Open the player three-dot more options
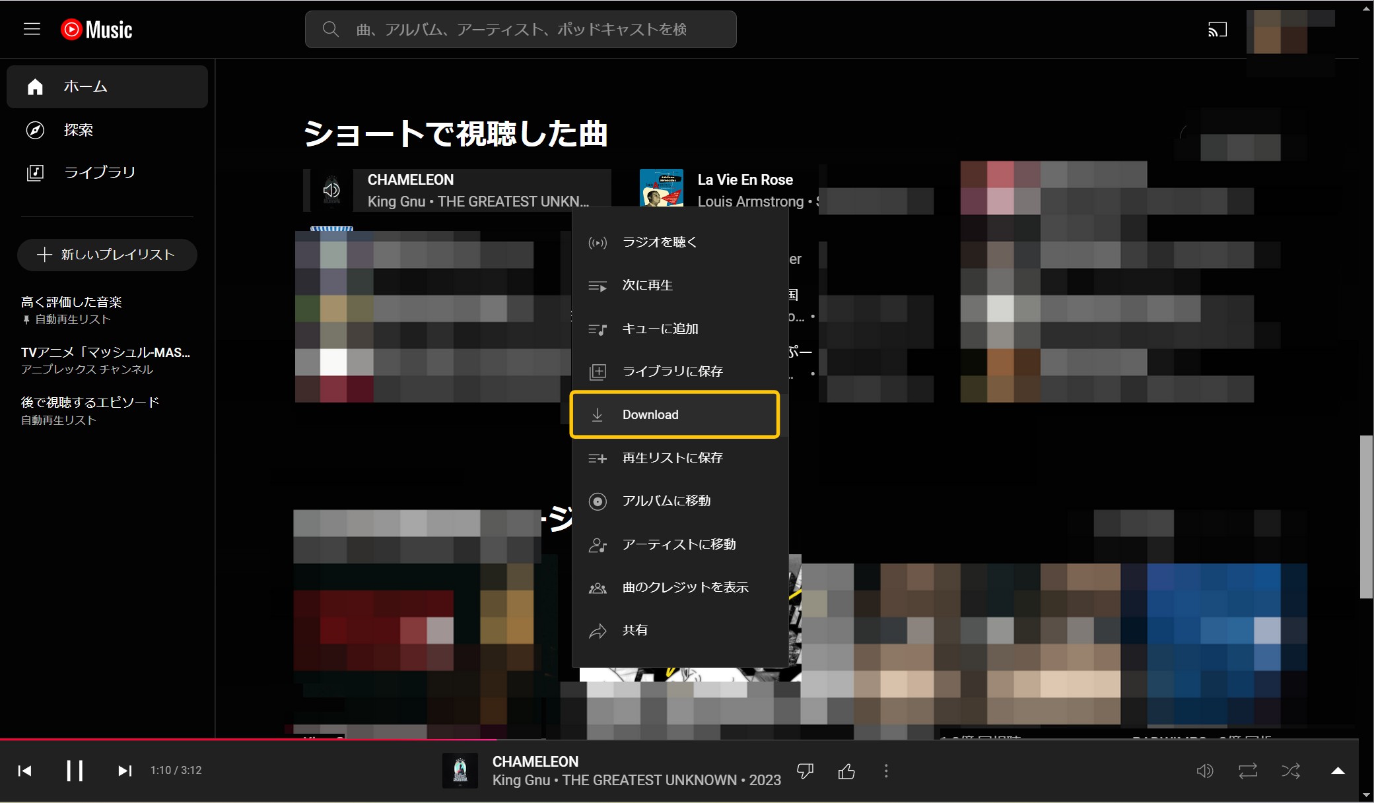Screen dimensions: 1374x803 [886, 771]
